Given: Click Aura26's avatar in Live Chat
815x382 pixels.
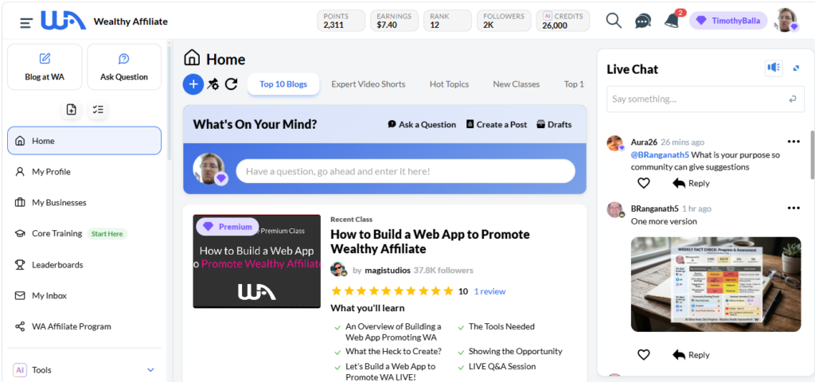Looking at the screenshot, I should pos(615,143).
